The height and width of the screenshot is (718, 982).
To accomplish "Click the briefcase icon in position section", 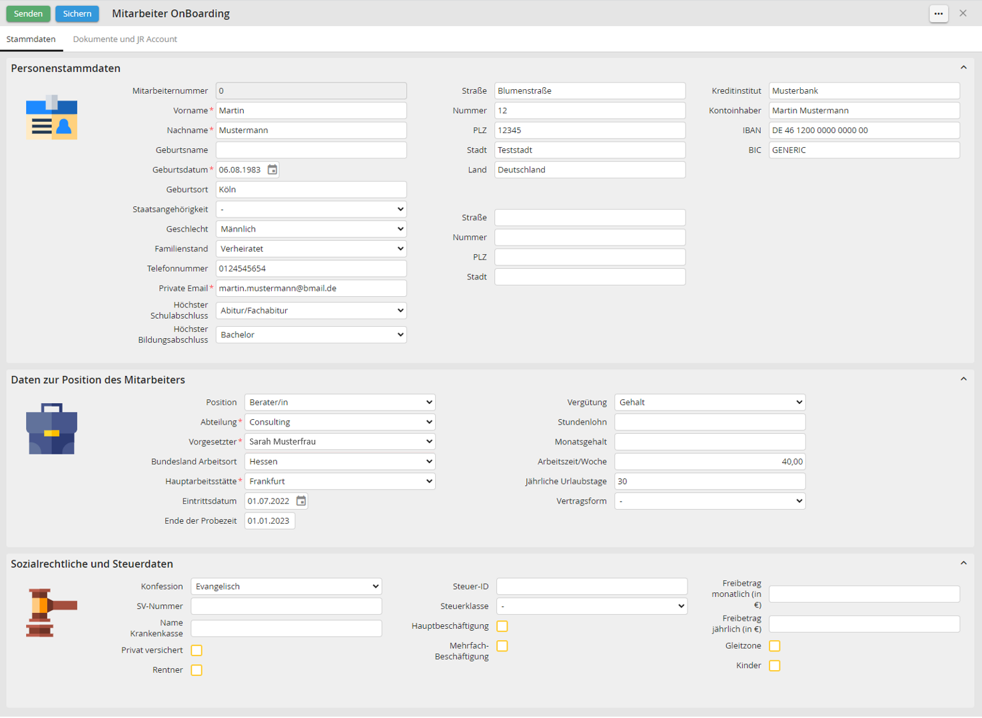I will point(51,429).
